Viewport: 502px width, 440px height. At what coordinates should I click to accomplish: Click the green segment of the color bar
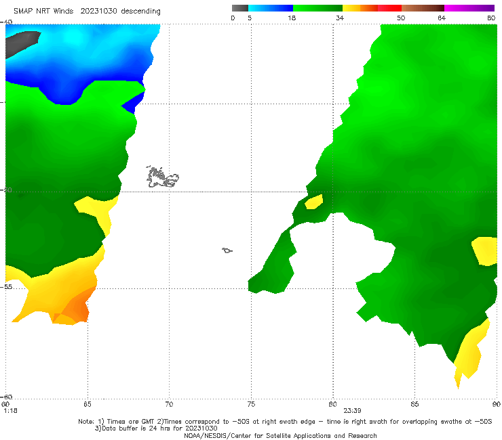[x=317, y=8]
